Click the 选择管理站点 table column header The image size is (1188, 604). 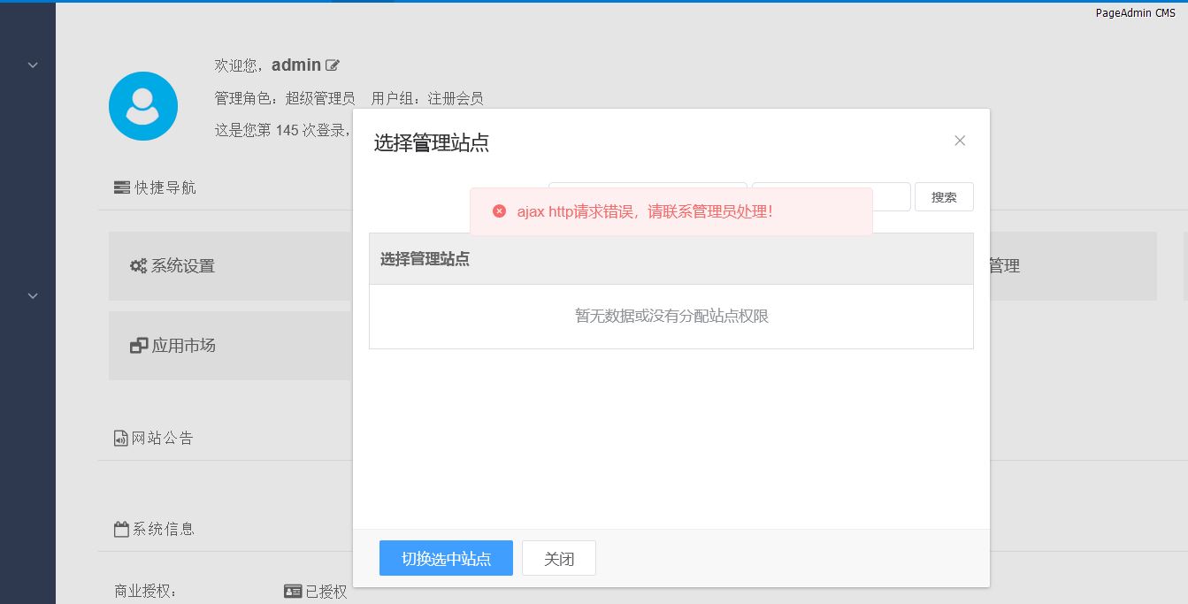(x=425, y=259)
